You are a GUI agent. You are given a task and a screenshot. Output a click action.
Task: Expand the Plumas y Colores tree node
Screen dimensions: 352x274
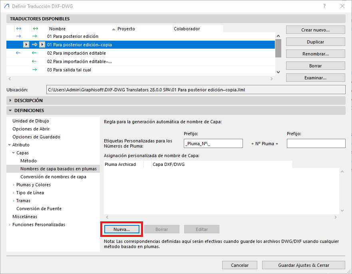[14, 185]
